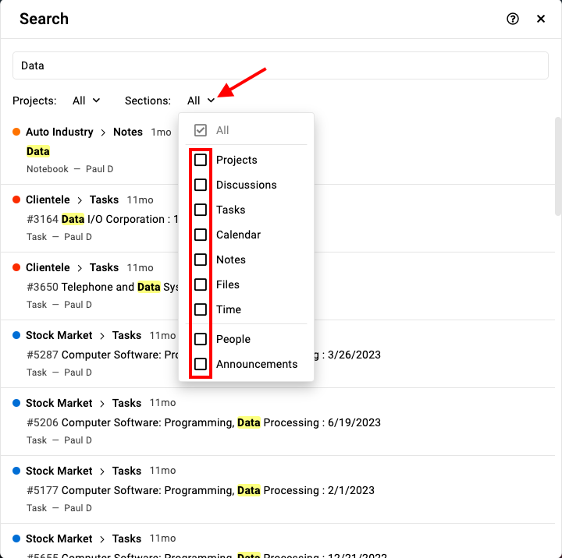The height and width of the screenshot is (558, 562).
Task: Check the Files section checkbox
Action: (201, 284)
